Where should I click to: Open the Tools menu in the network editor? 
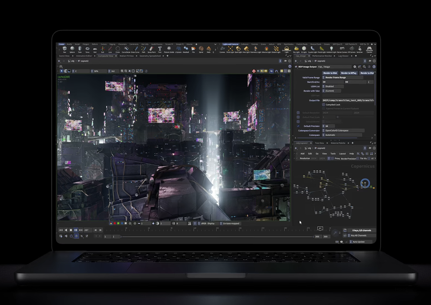point(333,154)
